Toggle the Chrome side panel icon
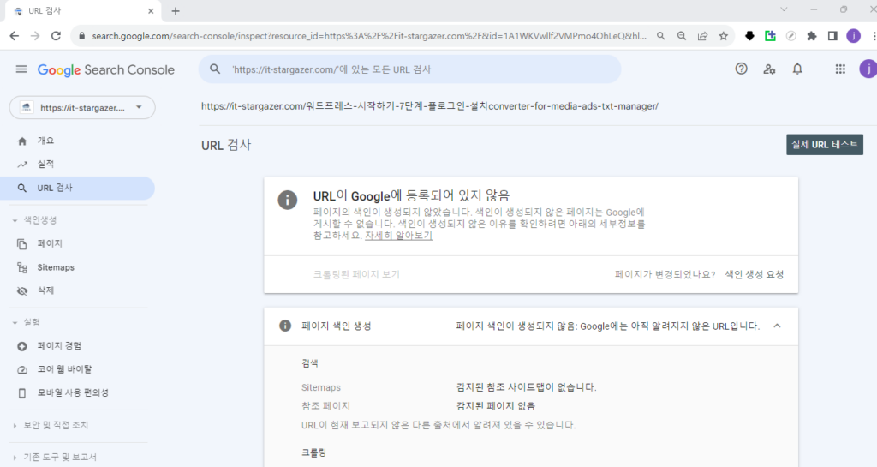The width and height of the screenshot is (877, 467). pyautogui.click(x=832, y=36)
